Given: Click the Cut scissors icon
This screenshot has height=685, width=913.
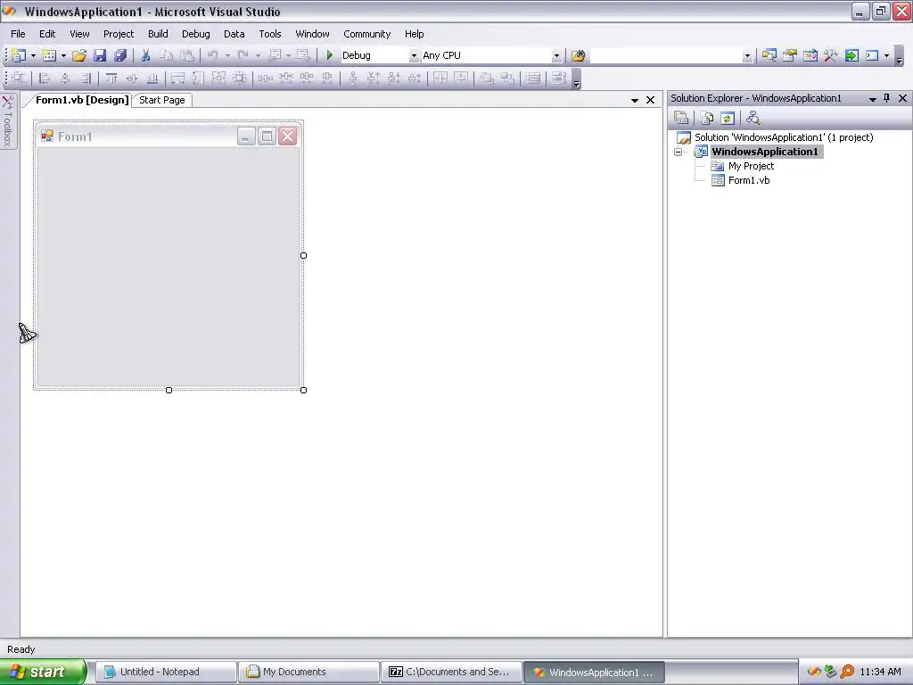Looking at the screenshot, I should (x=145, y=55).
